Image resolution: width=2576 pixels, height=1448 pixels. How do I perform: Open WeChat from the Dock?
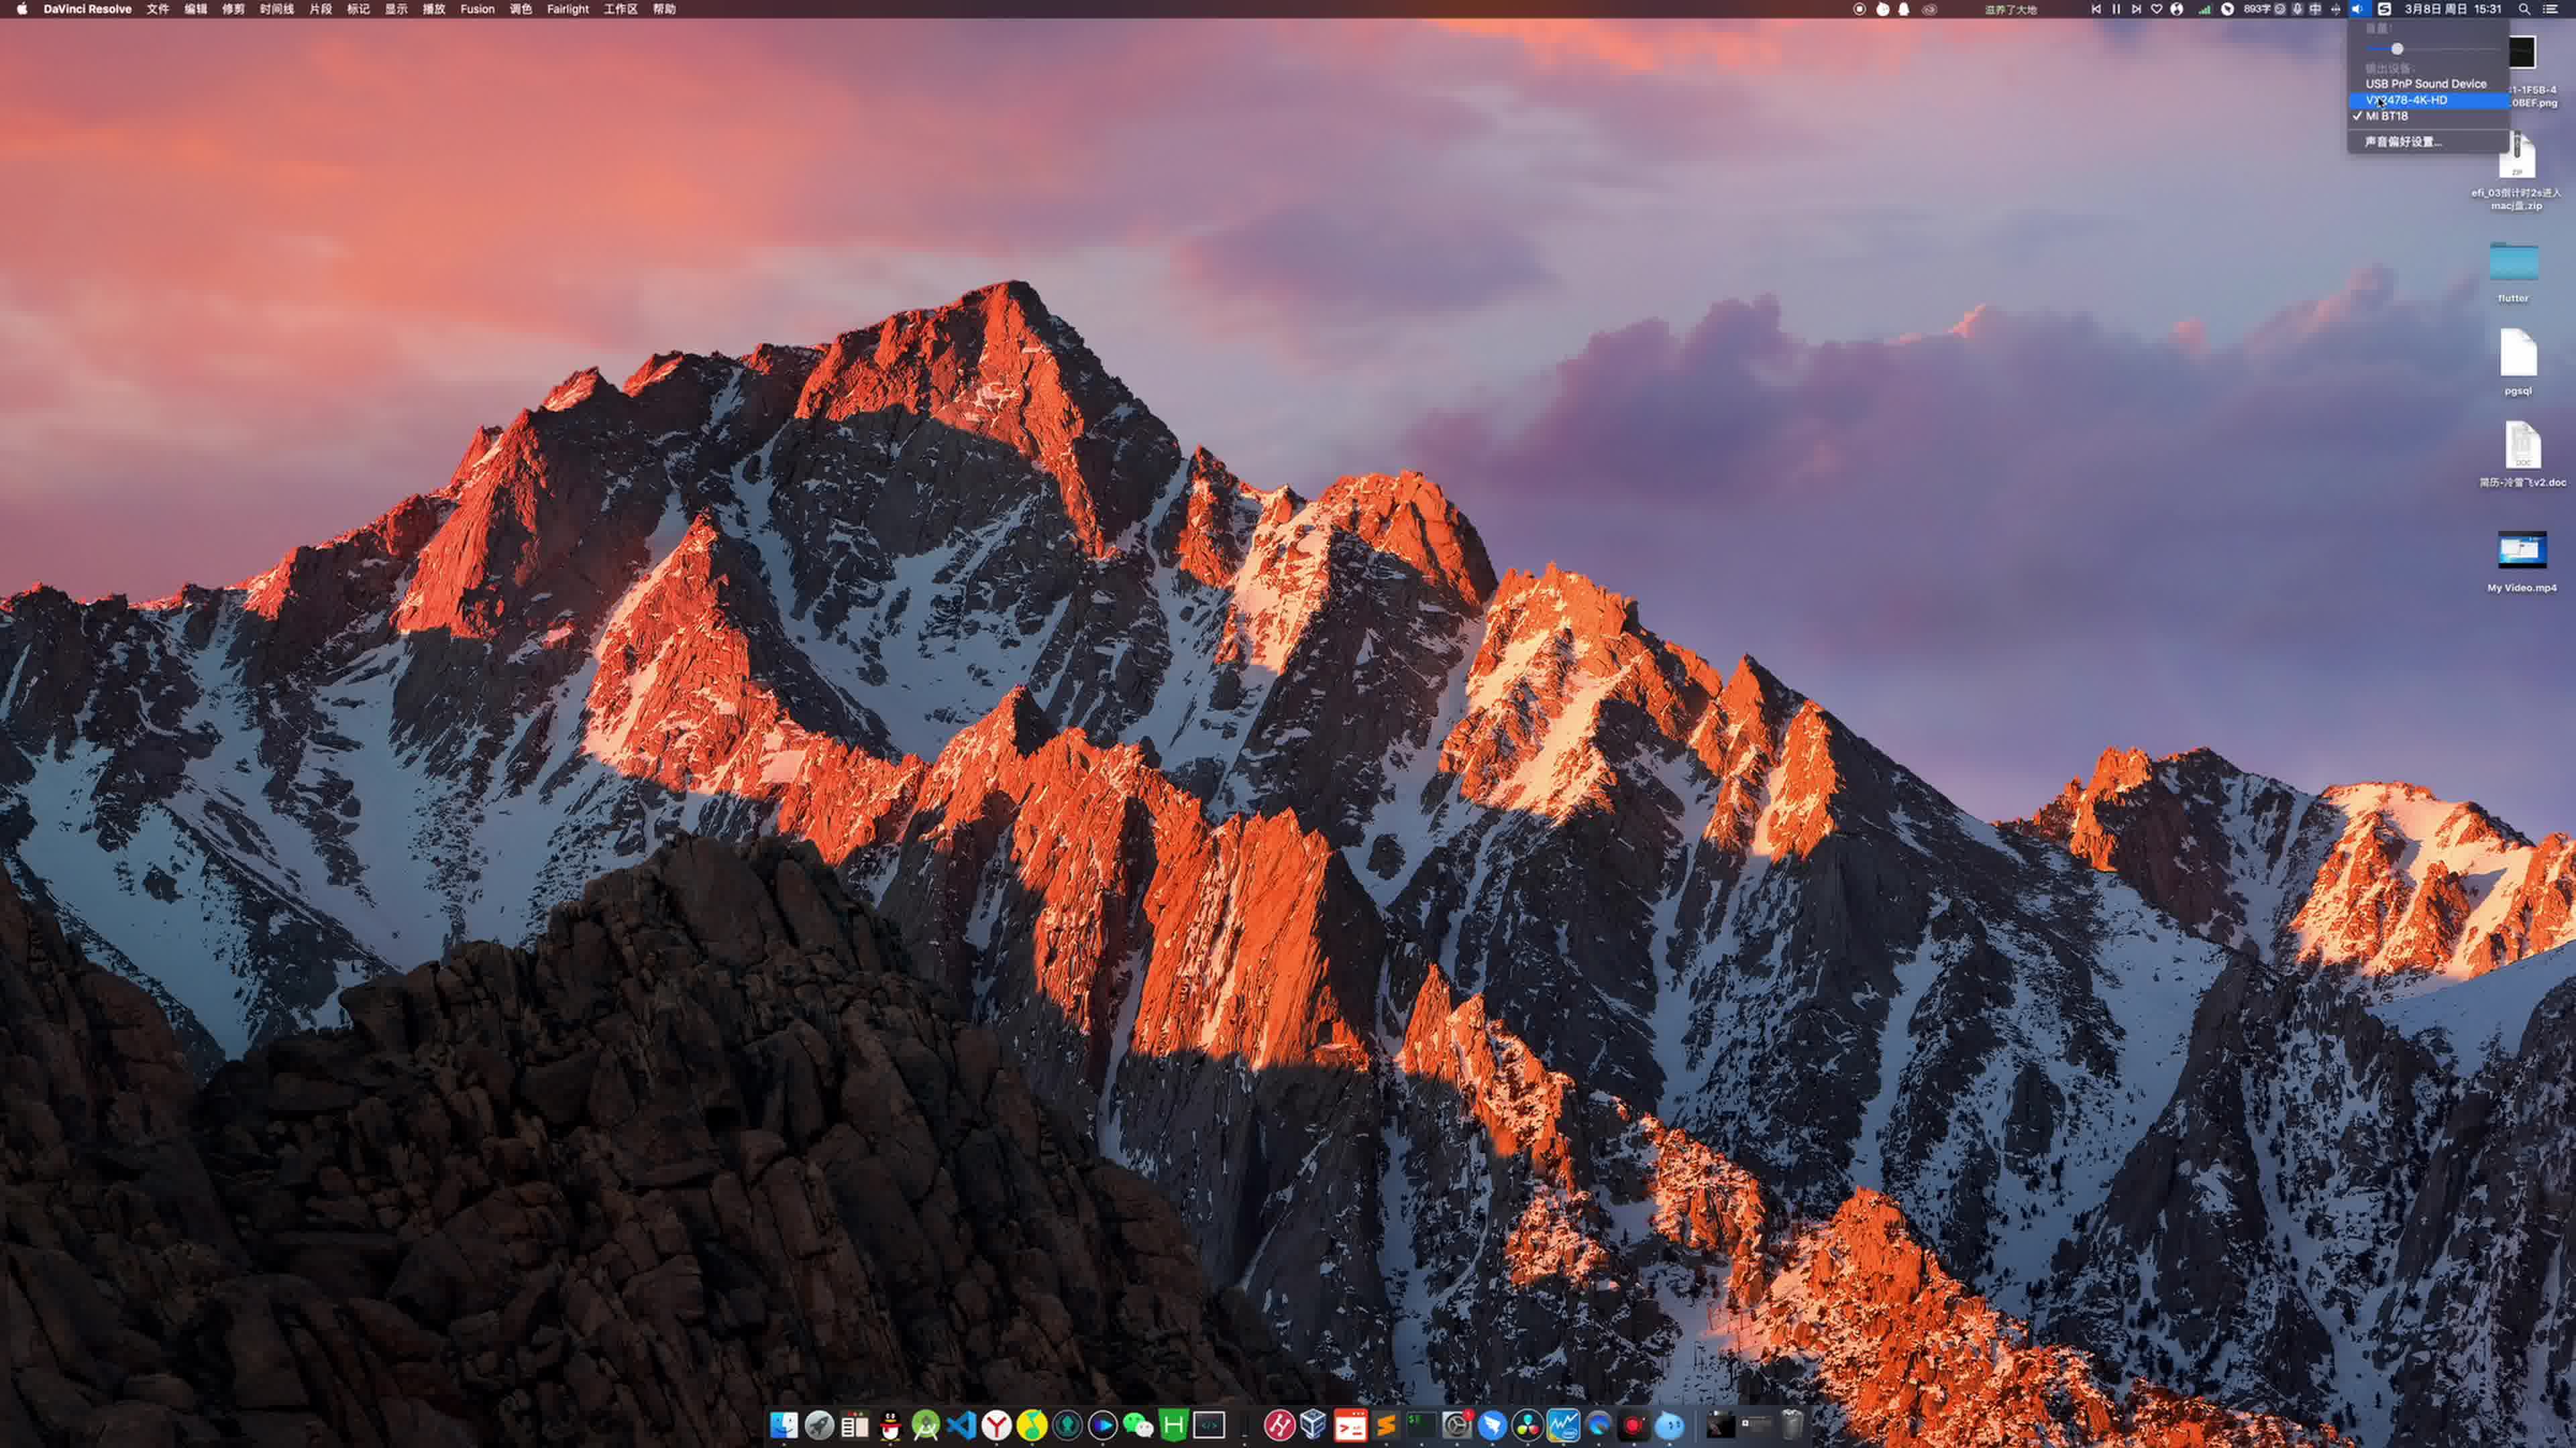(1138, 1426)
